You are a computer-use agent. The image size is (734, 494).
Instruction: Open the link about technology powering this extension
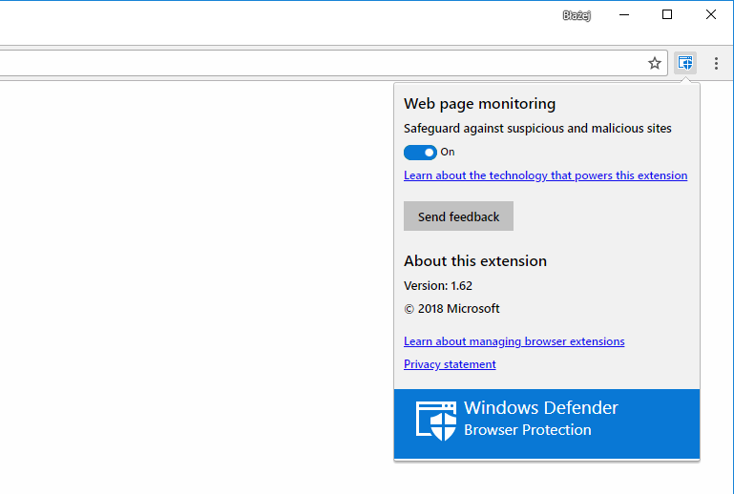click(x=545, y=175)
